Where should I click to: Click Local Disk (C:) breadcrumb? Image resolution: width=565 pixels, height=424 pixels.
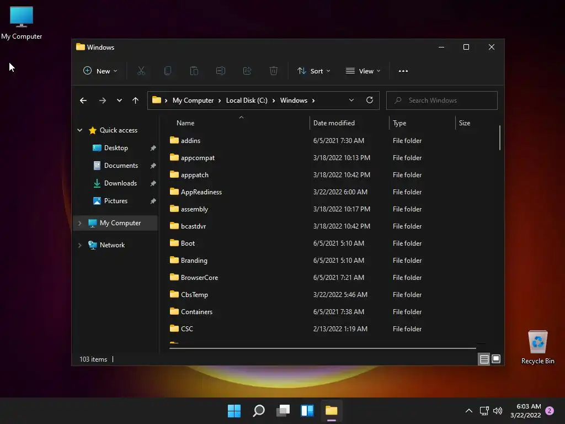[247, 100]
